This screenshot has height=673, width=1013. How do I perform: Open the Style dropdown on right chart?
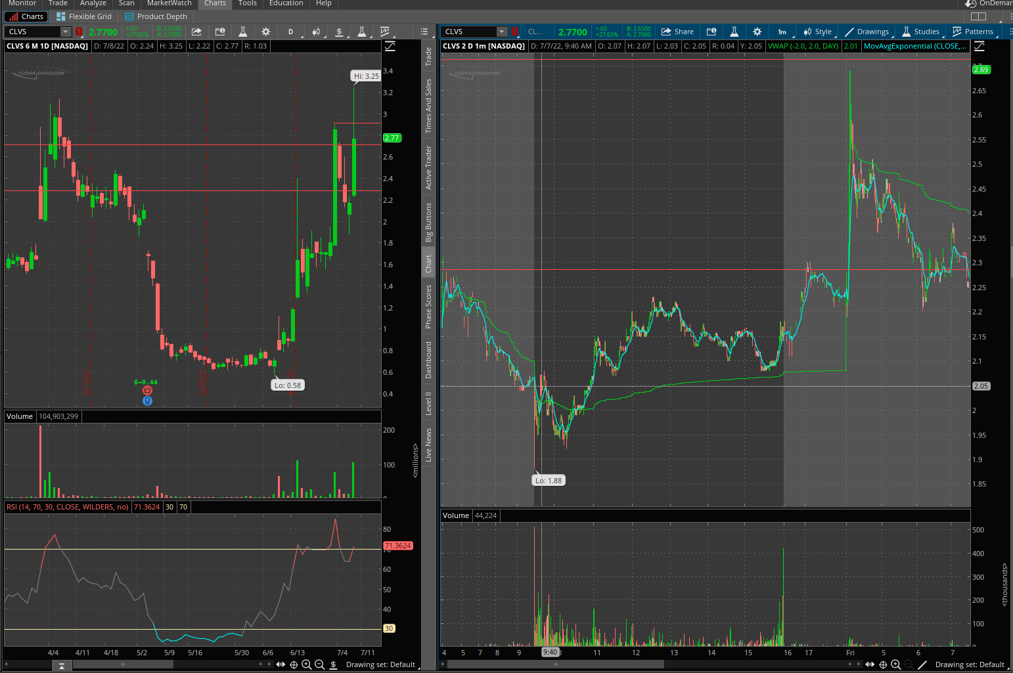point(817,32)
